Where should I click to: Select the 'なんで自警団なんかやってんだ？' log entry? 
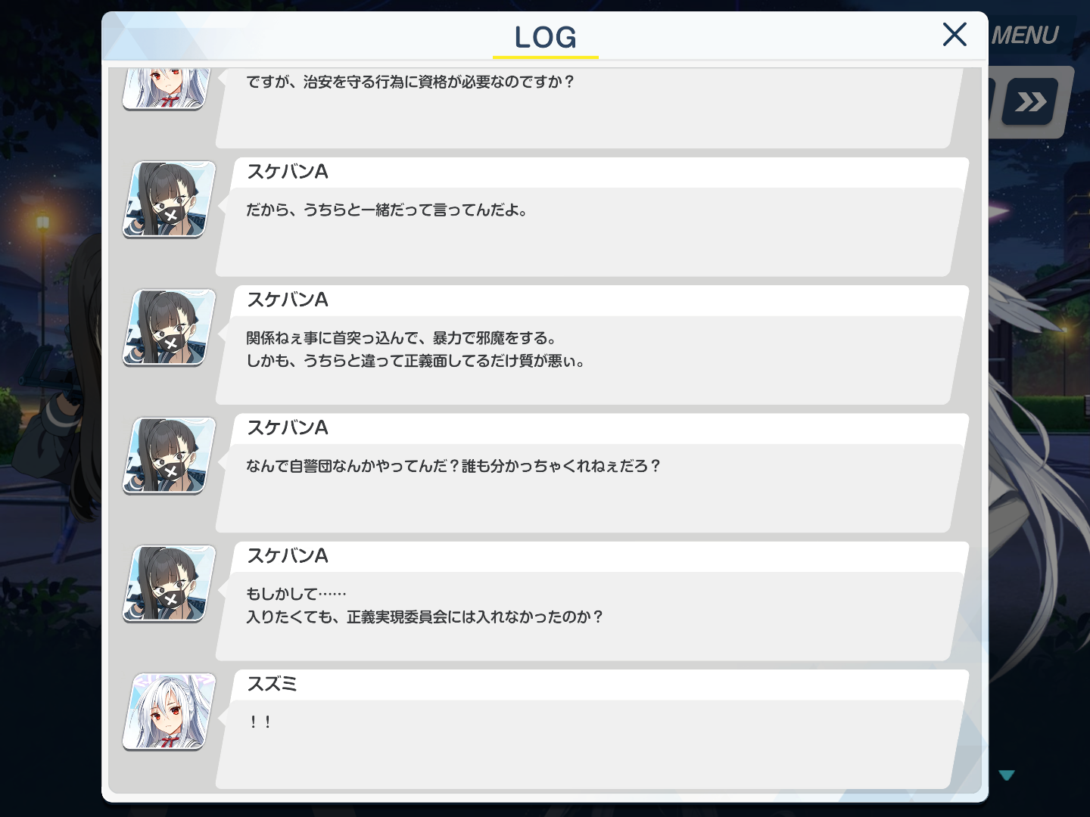tap(592, 473)
